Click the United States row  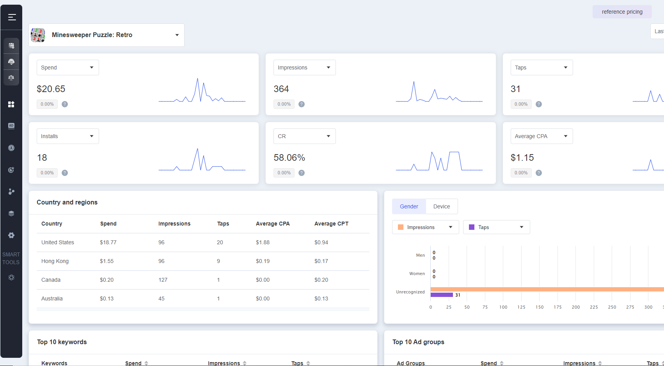coord(203,243)
